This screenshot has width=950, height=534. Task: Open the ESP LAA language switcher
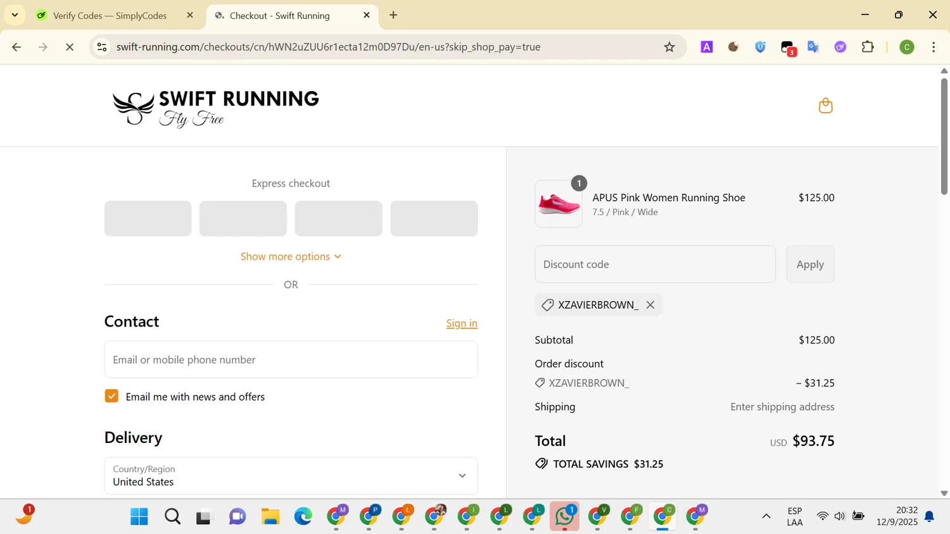tap(795, 516)
